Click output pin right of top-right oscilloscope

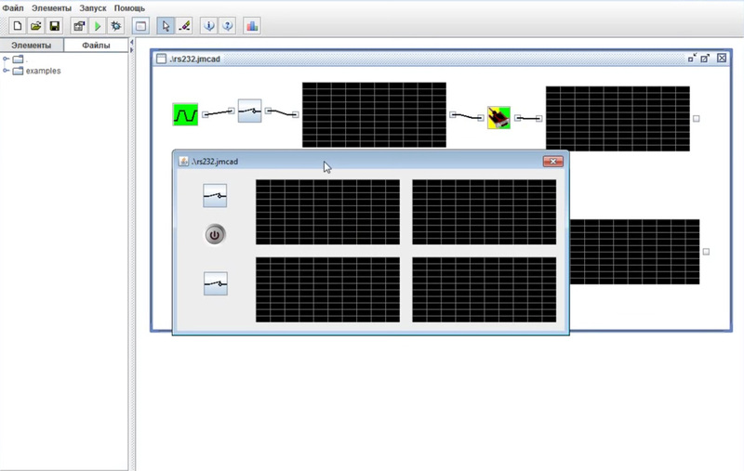coord(696,119)
